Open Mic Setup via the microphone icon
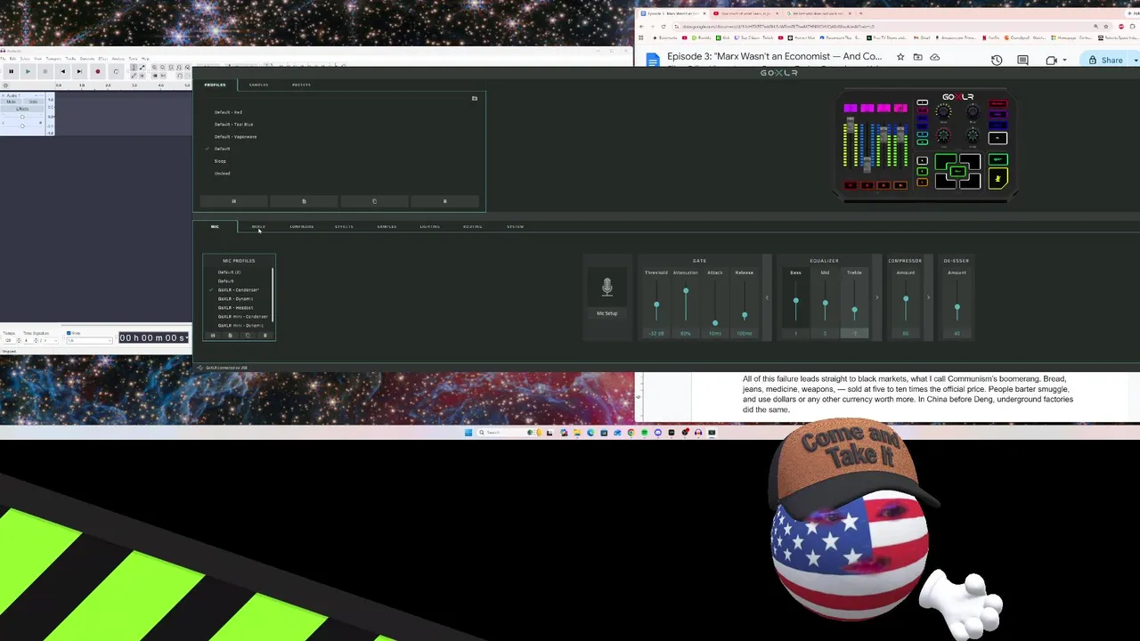This screenshot has height=641, width=1140. [607, 287]
